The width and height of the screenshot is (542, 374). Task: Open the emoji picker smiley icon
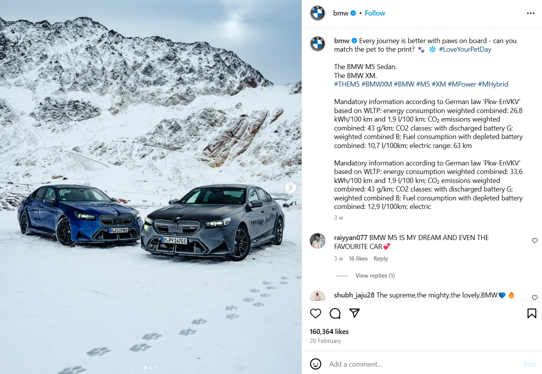[x=316, y=364]
